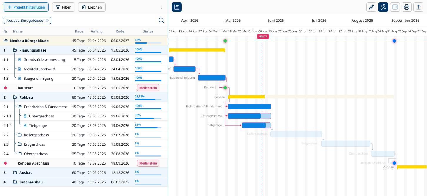Click the print icon
The height and width of the screenshot is (196, 427).
coord(407,7)
